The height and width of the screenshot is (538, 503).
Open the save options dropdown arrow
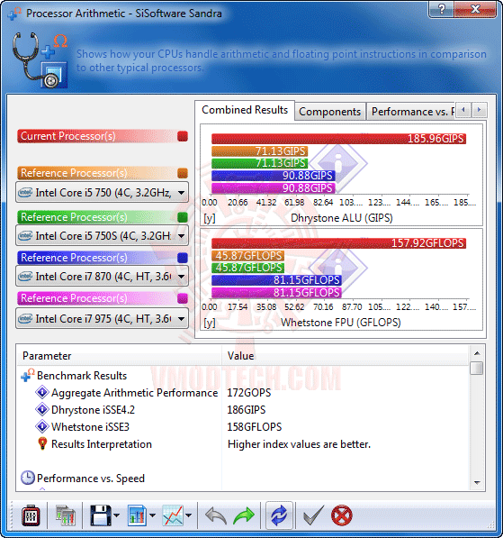click(116, 515)
